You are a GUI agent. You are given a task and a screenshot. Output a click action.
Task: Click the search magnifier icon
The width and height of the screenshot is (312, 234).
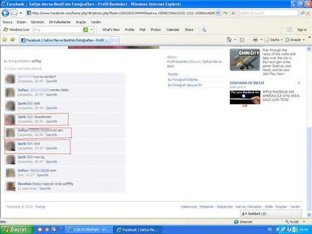point(303,13)
